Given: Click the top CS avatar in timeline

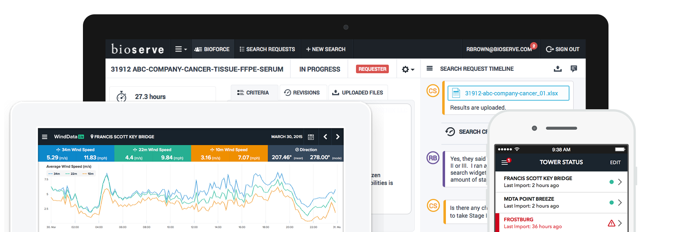Looking at the screenshot, I should click(433, 91).
